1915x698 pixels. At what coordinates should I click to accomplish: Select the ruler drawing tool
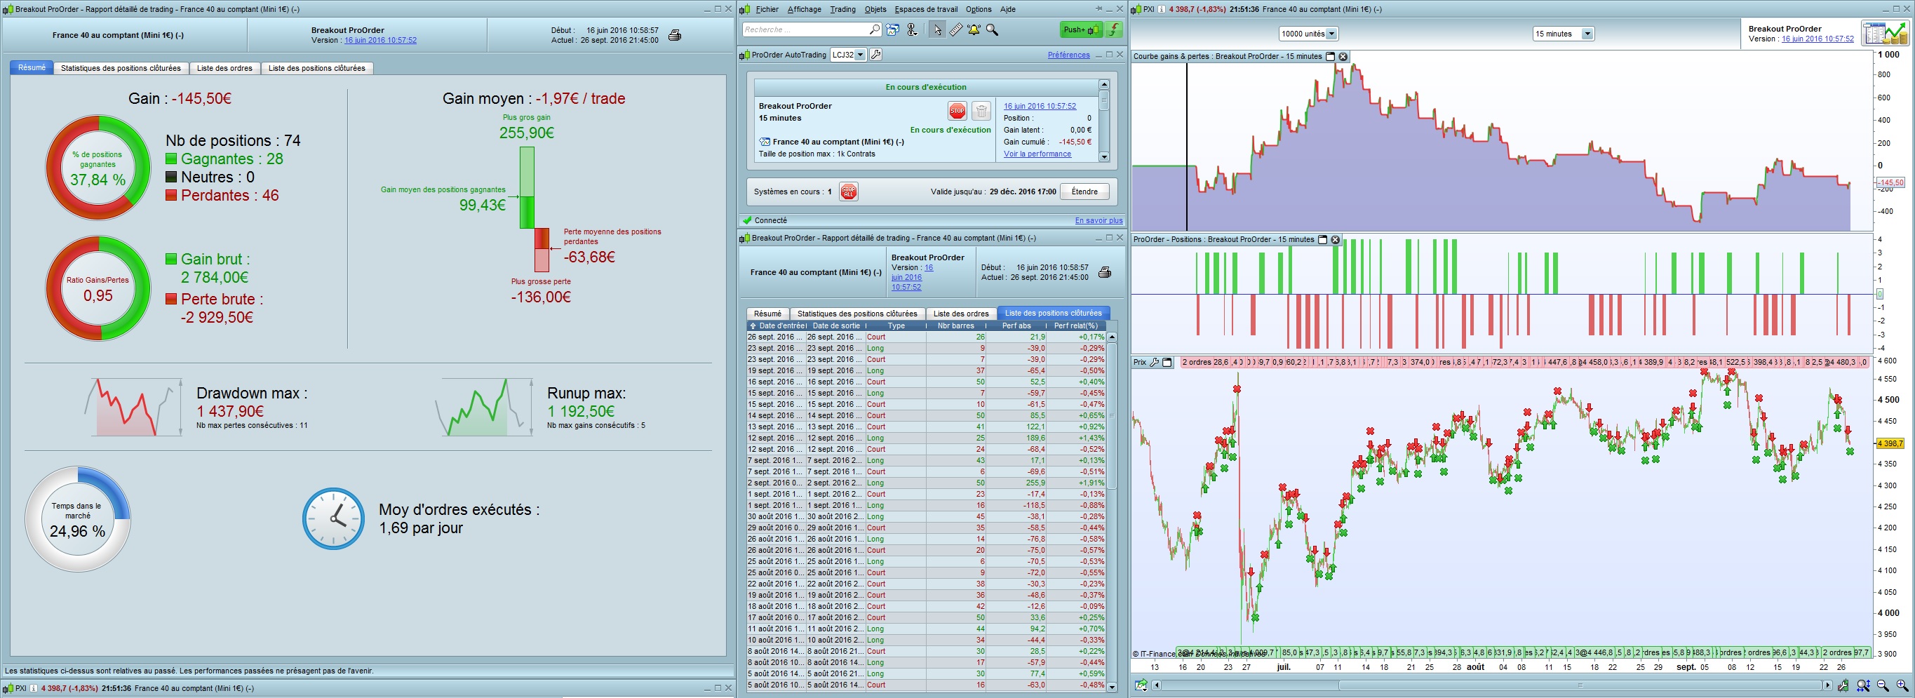[x=955, y=29]
